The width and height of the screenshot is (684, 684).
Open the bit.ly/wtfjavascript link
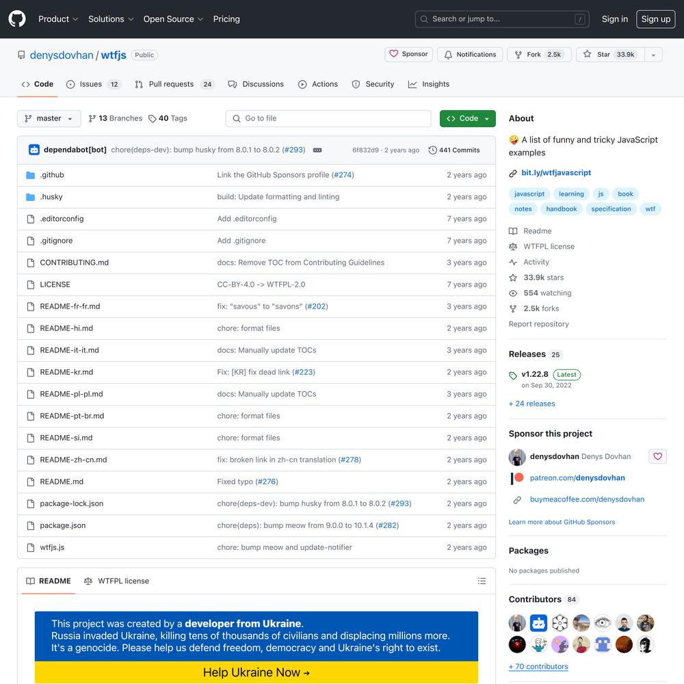click(x=556, y=173)
